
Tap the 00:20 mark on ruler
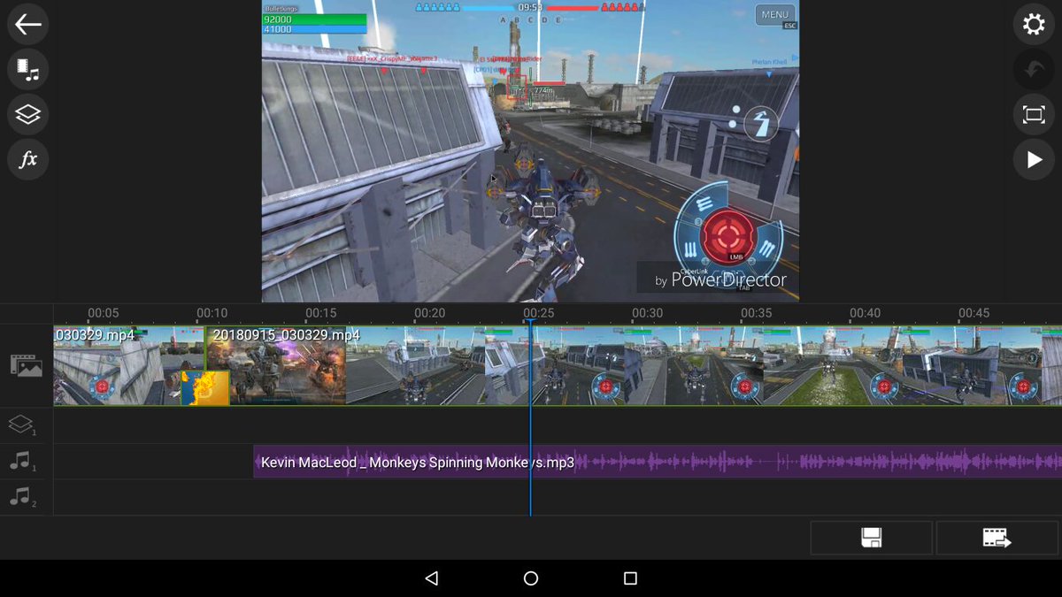click(429, 313)
